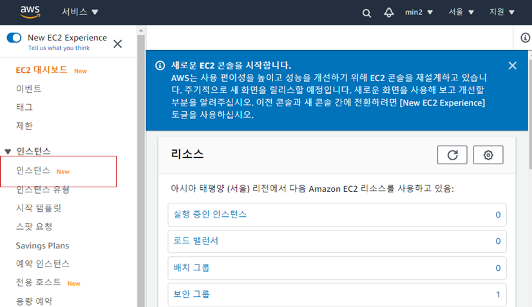Image resolution: width=532 pixels, height=307 pixels.
Task: Toggle the New EC2 Experience switch
Action: (14, 38)
